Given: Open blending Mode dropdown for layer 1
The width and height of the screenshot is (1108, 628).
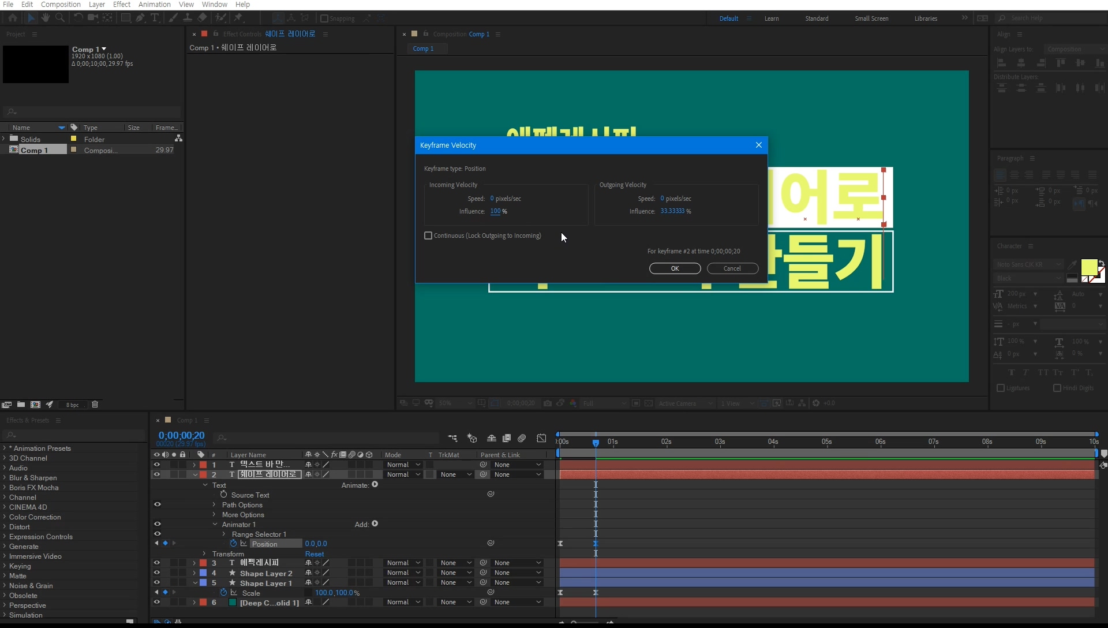Looking at the screenshot, I should click(403, 465).
